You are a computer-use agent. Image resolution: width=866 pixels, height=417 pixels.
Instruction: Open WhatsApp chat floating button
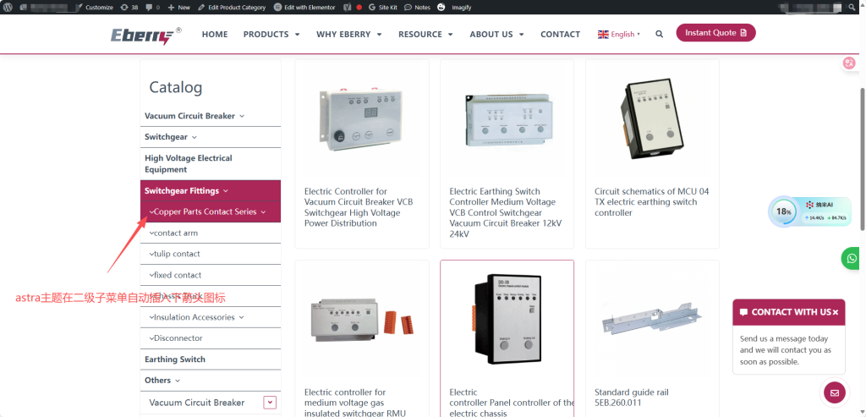pyautogui.click(x=850, y=258)
